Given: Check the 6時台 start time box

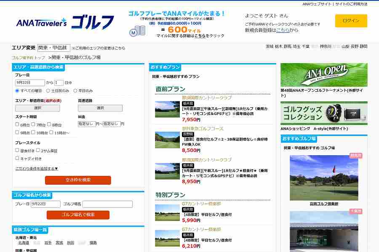Looking at the screenshot, I should pos(17,124).
